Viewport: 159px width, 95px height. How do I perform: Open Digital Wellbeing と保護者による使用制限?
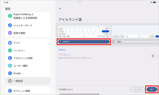point(28,16)
